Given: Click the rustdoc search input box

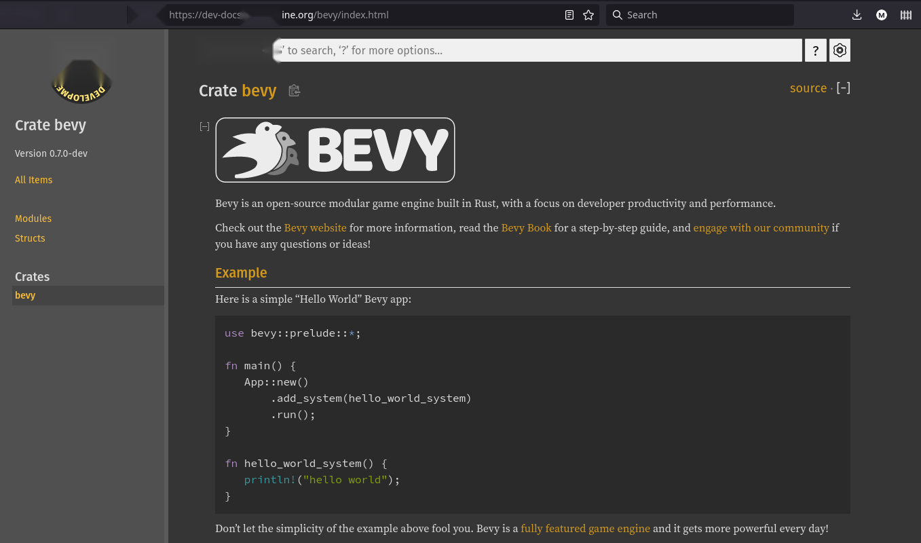Looking at the screenshot, I should (x=538, y=50).
